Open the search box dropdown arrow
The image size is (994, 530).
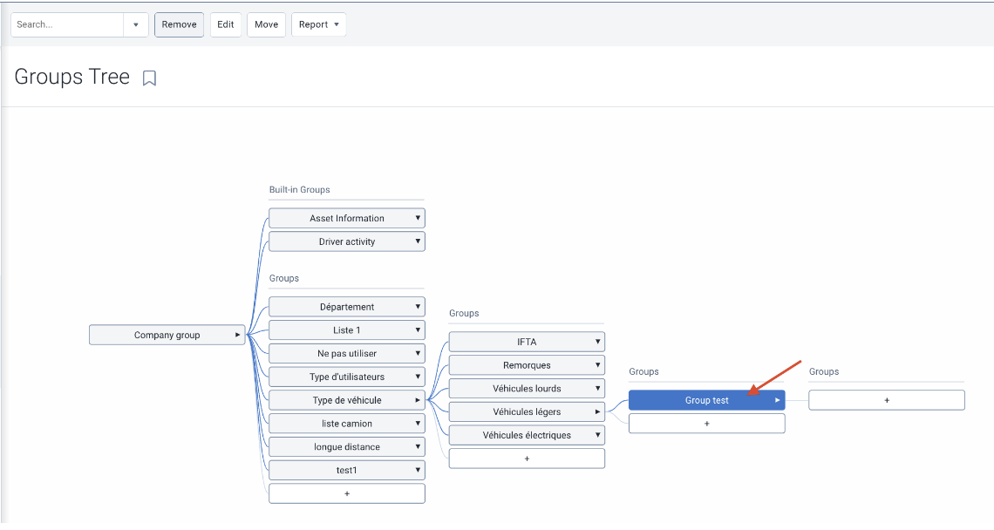point(136,24)
